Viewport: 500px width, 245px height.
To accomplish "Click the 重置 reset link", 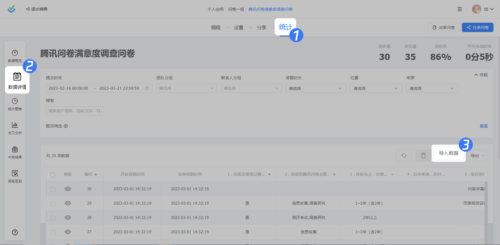I will pyautogui.click(x=484, y=126).
